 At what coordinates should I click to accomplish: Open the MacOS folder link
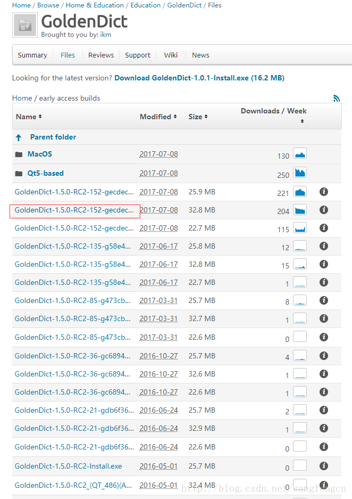pyautogui.click(x=40, y=154)
